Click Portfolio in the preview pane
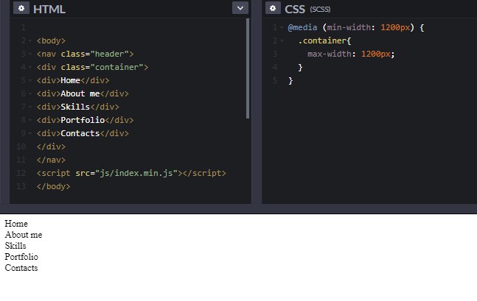This screenshot has width=477, height=301. point(21,257)
